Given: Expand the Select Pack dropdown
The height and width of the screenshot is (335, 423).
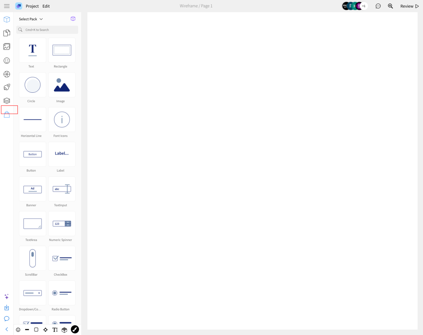Looking at the screenshot, I should point(31,19).
